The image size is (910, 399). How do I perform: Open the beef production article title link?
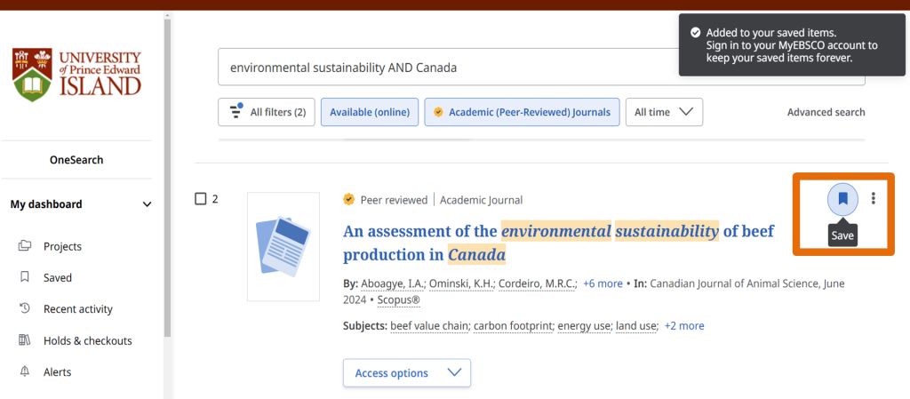pos(557,243)
